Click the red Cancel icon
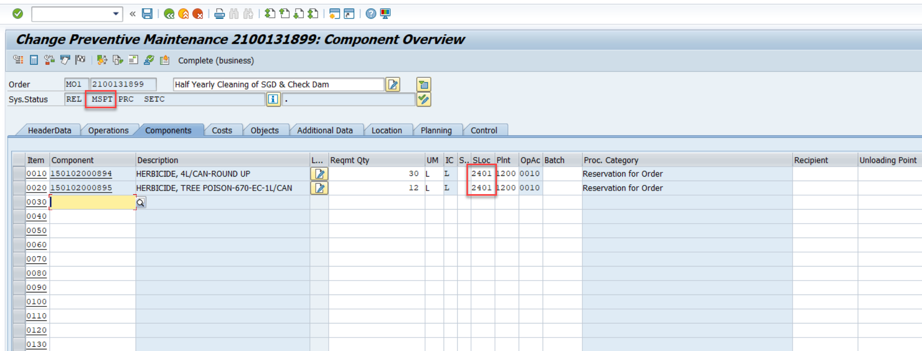 [x=198, y=14]
